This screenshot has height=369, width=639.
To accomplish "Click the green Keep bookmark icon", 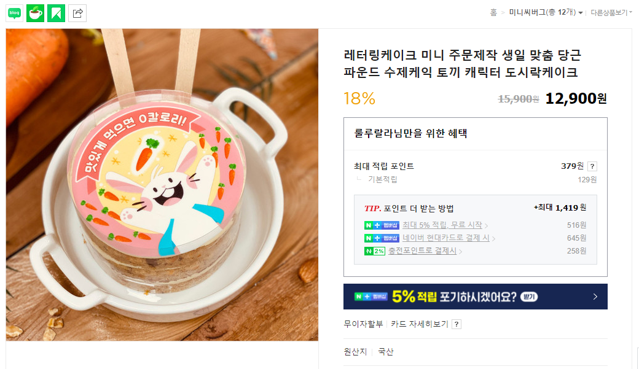I will 57,13.
